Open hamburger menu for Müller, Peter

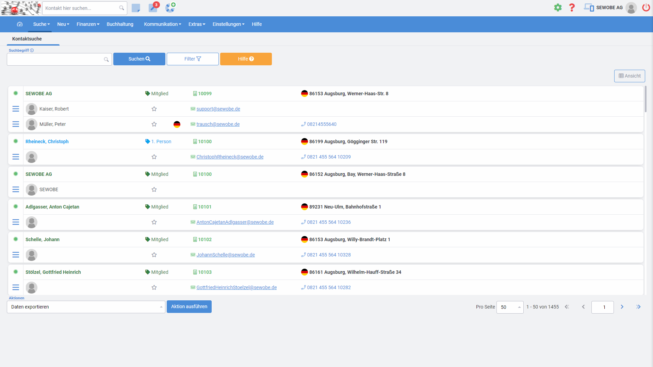16,124
